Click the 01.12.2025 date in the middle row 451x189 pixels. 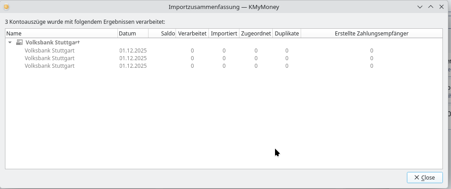pyautogui.click(x=133, y=58)
